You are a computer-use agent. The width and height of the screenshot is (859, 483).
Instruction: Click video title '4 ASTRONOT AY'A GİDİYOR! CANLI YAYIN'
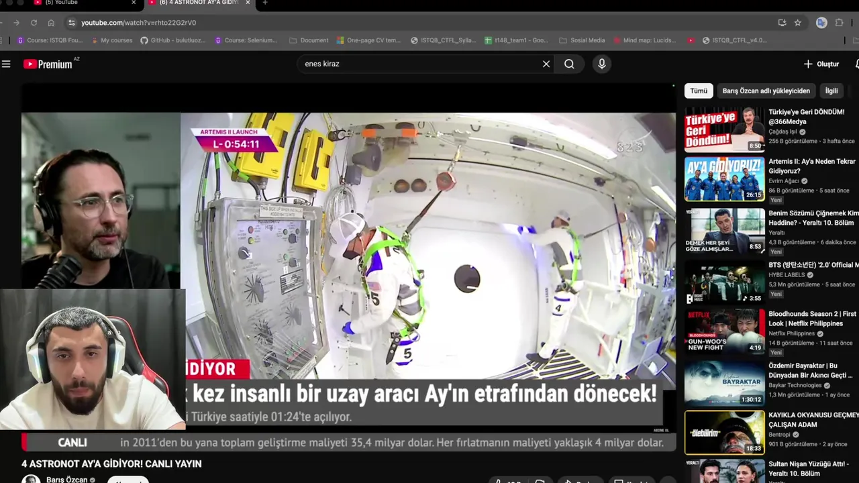111,464
